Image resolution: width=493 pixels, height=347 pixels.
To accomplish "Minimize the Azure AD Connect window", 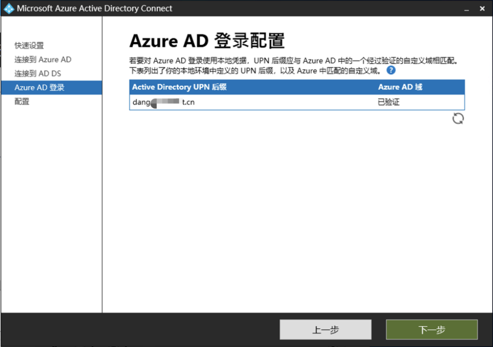I will click(466, 9).
